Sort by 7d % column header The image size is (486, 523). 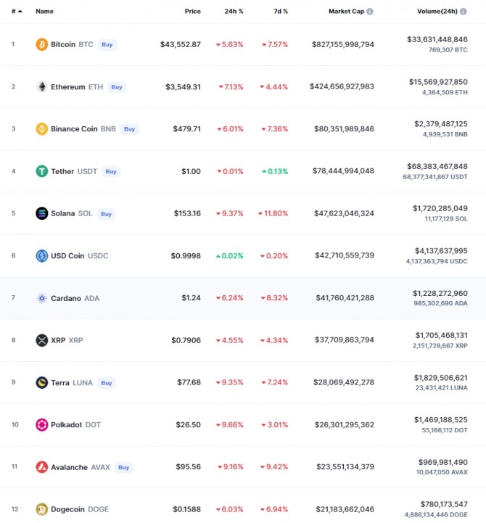point(281,12)
